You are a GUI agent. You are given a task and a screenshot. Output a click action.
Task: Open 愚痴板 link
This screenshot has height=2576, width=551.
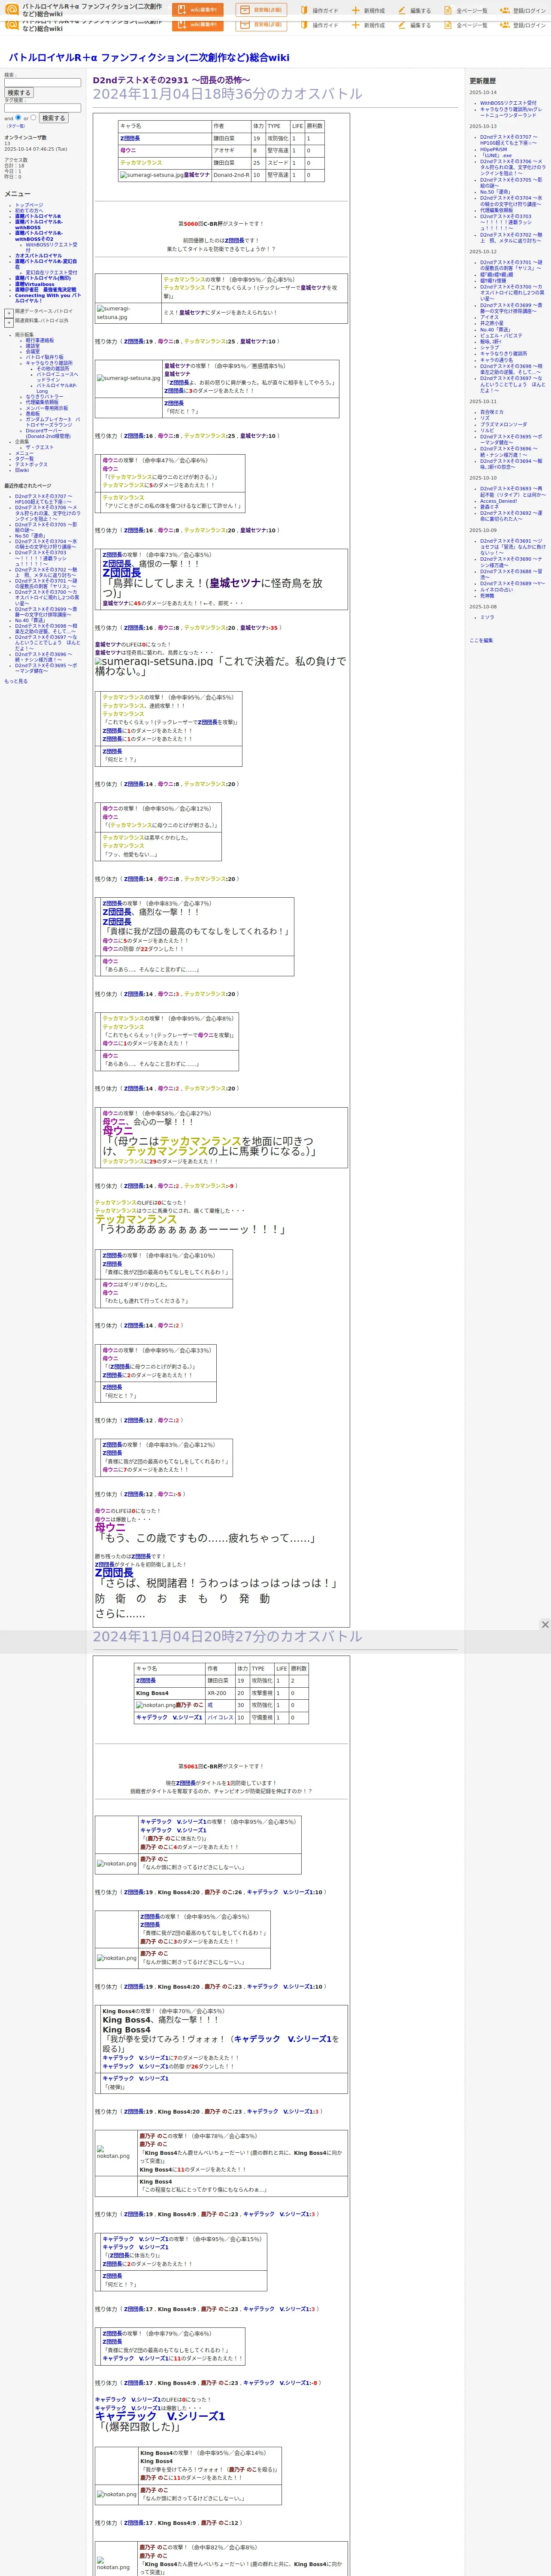pos(33,414)
